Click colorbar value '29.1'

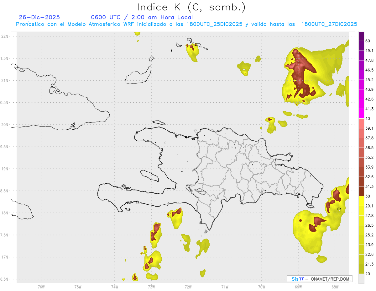pos(369,206)
